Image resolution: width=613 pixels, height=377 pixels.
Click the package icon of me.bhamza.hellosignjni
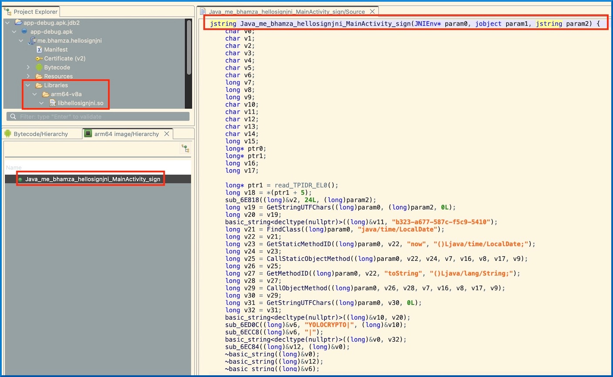32,40
